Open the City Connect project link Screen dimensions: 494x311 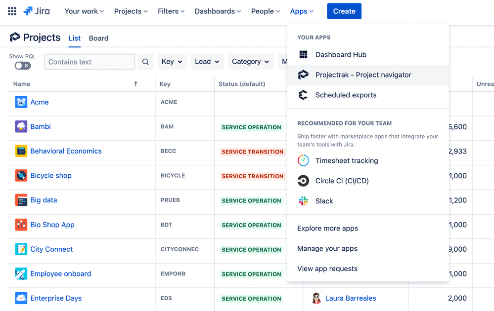pos(51,249)
